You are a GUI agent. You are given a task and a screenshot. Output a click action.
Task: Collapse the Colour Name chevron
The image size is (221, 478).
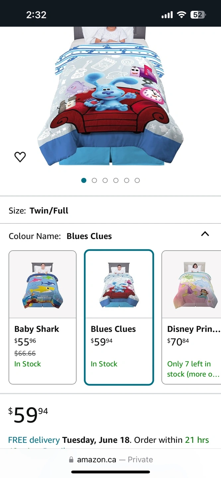[205, 234]
